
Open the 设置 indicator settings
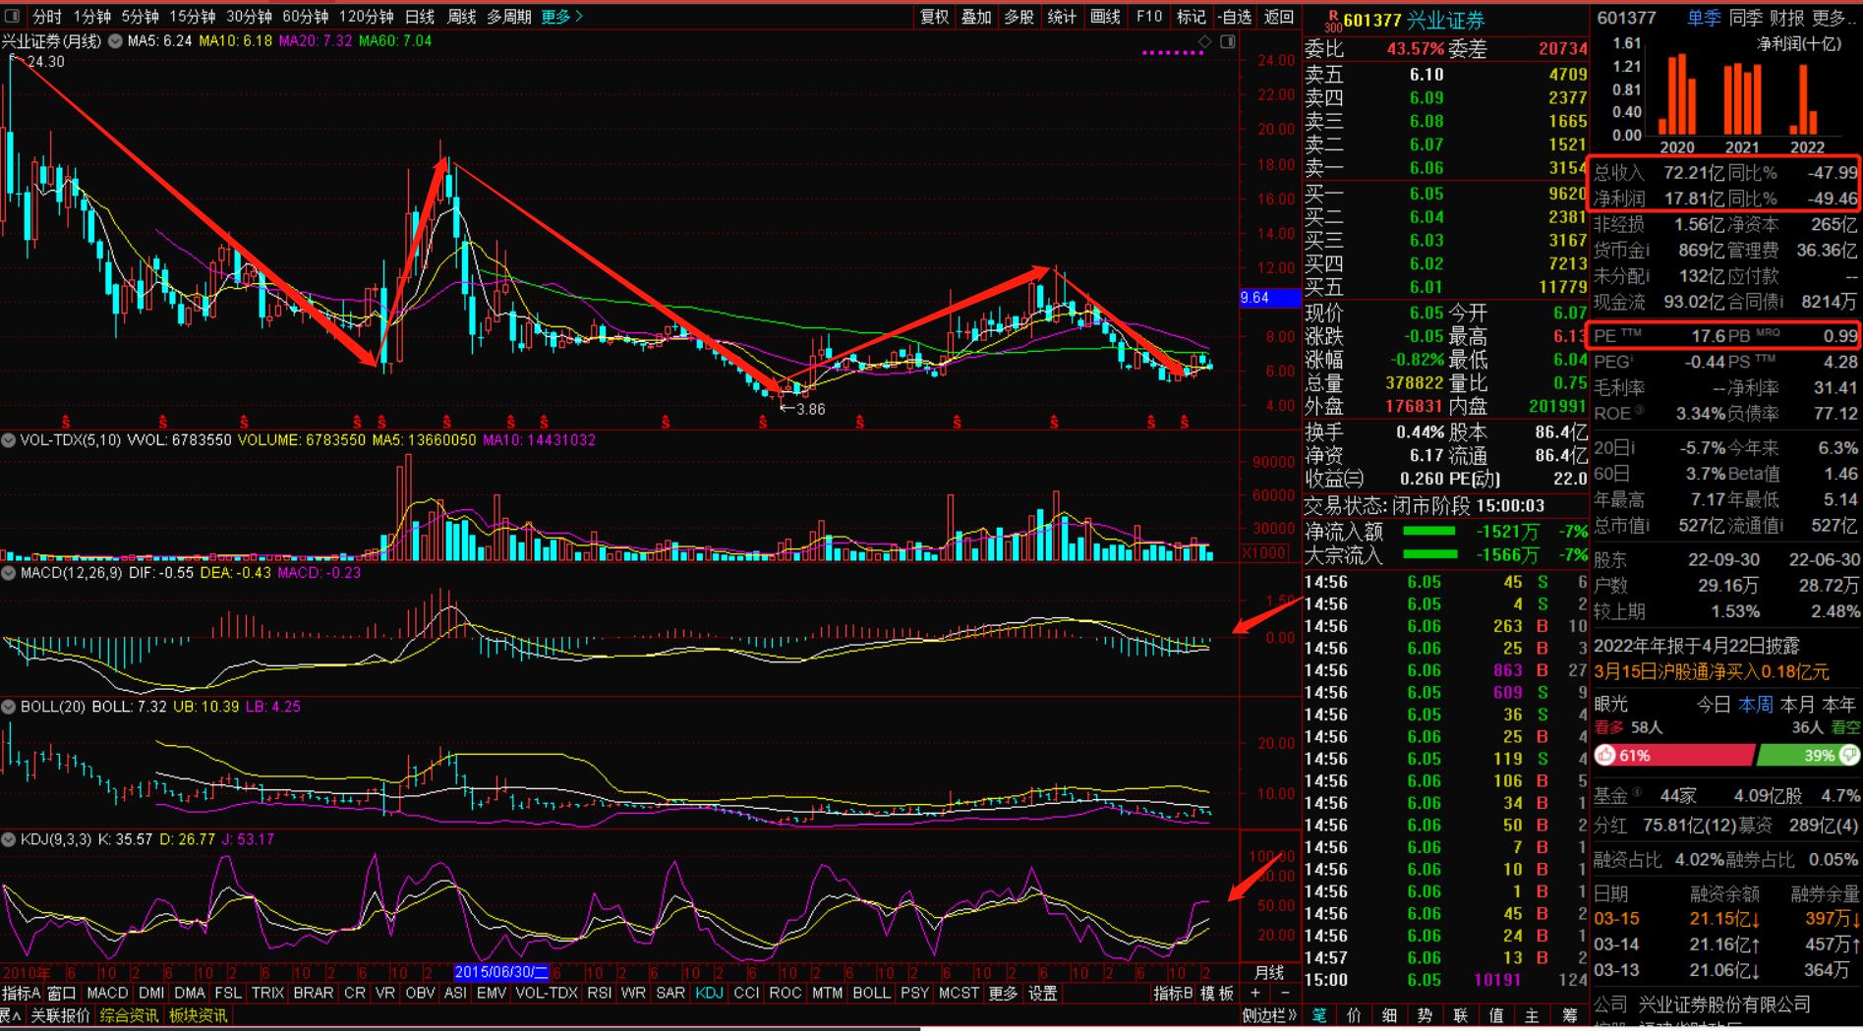(1043, 994)
